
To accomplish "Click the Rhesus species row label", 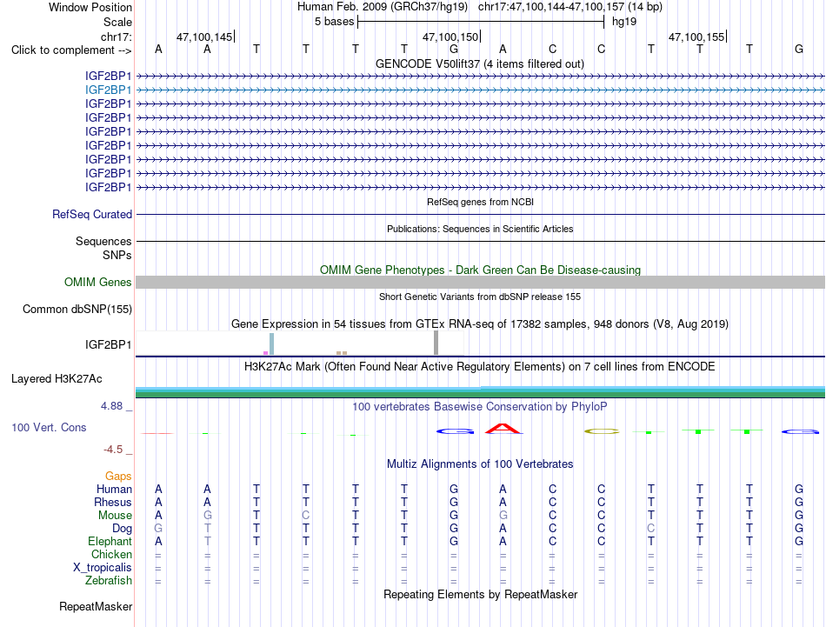I will [x=113, y=503].
